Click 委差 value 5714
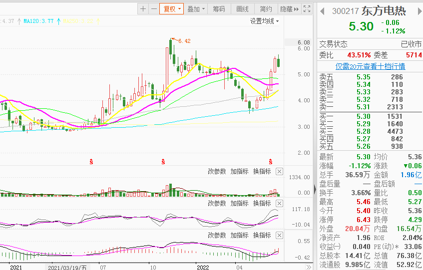Viewport: 423px width, 270px height. point(414,55)
